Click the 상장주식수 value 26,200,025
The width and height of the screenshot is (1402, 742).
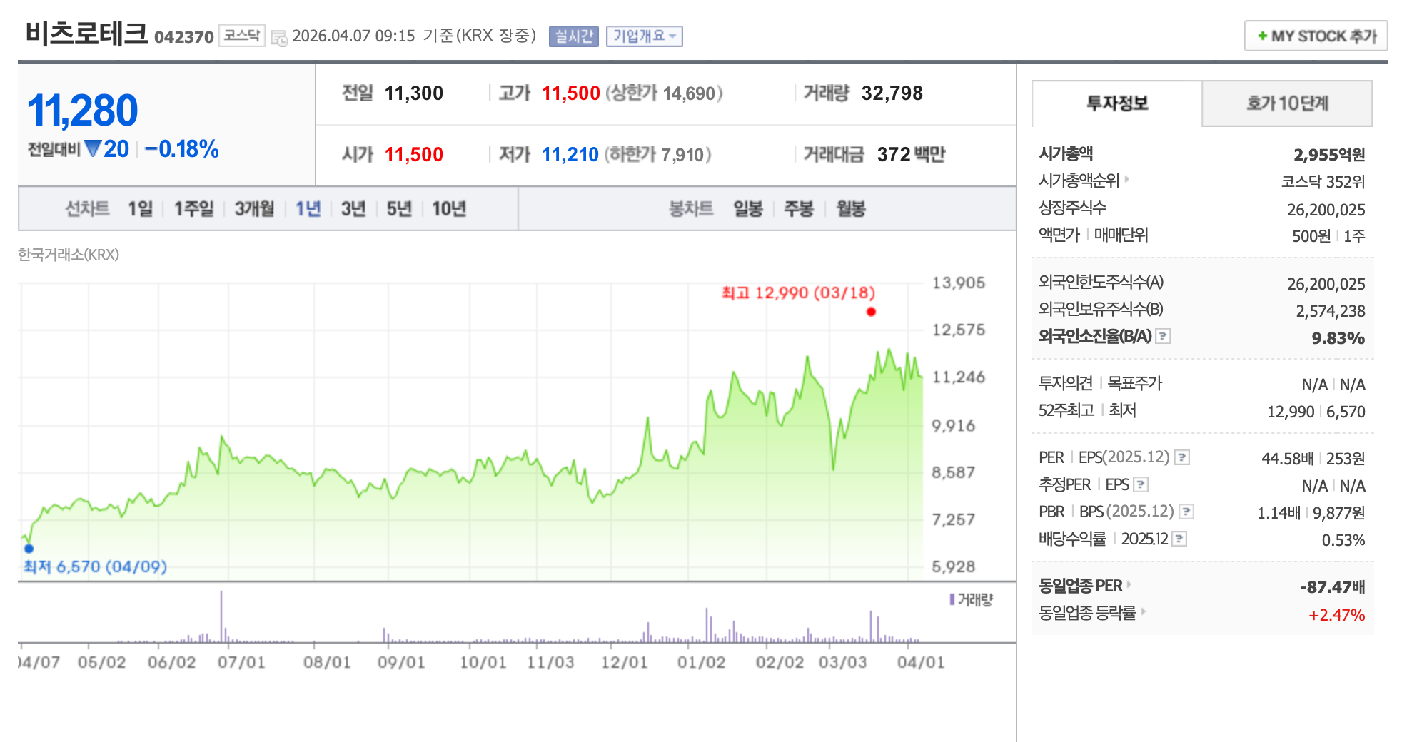coord(1326,210)
